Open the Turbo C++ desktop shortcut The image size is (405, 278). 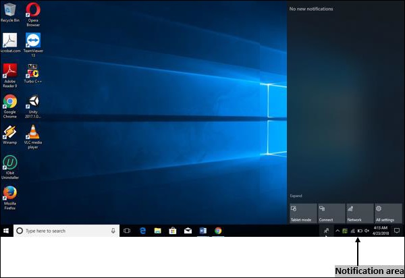32,70
